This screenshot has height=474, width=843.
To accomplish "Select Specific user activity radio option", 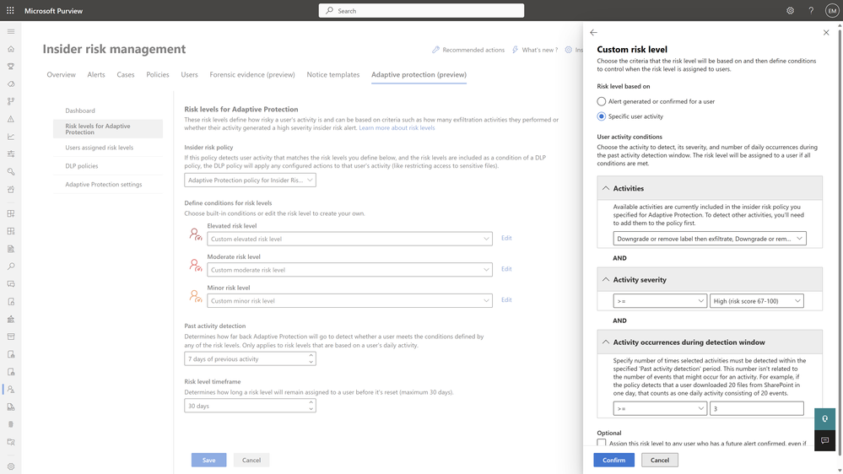I will click(x=602, y=116).
